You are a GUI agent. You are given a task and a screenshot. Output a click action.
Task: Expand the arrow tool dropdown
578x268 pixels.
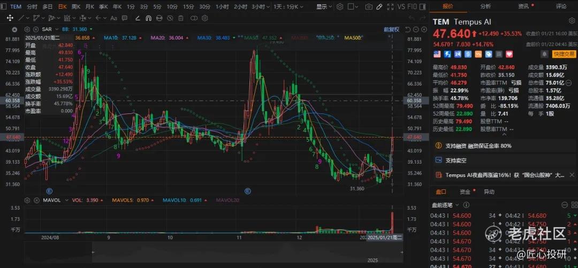click(x=104, y=18)
